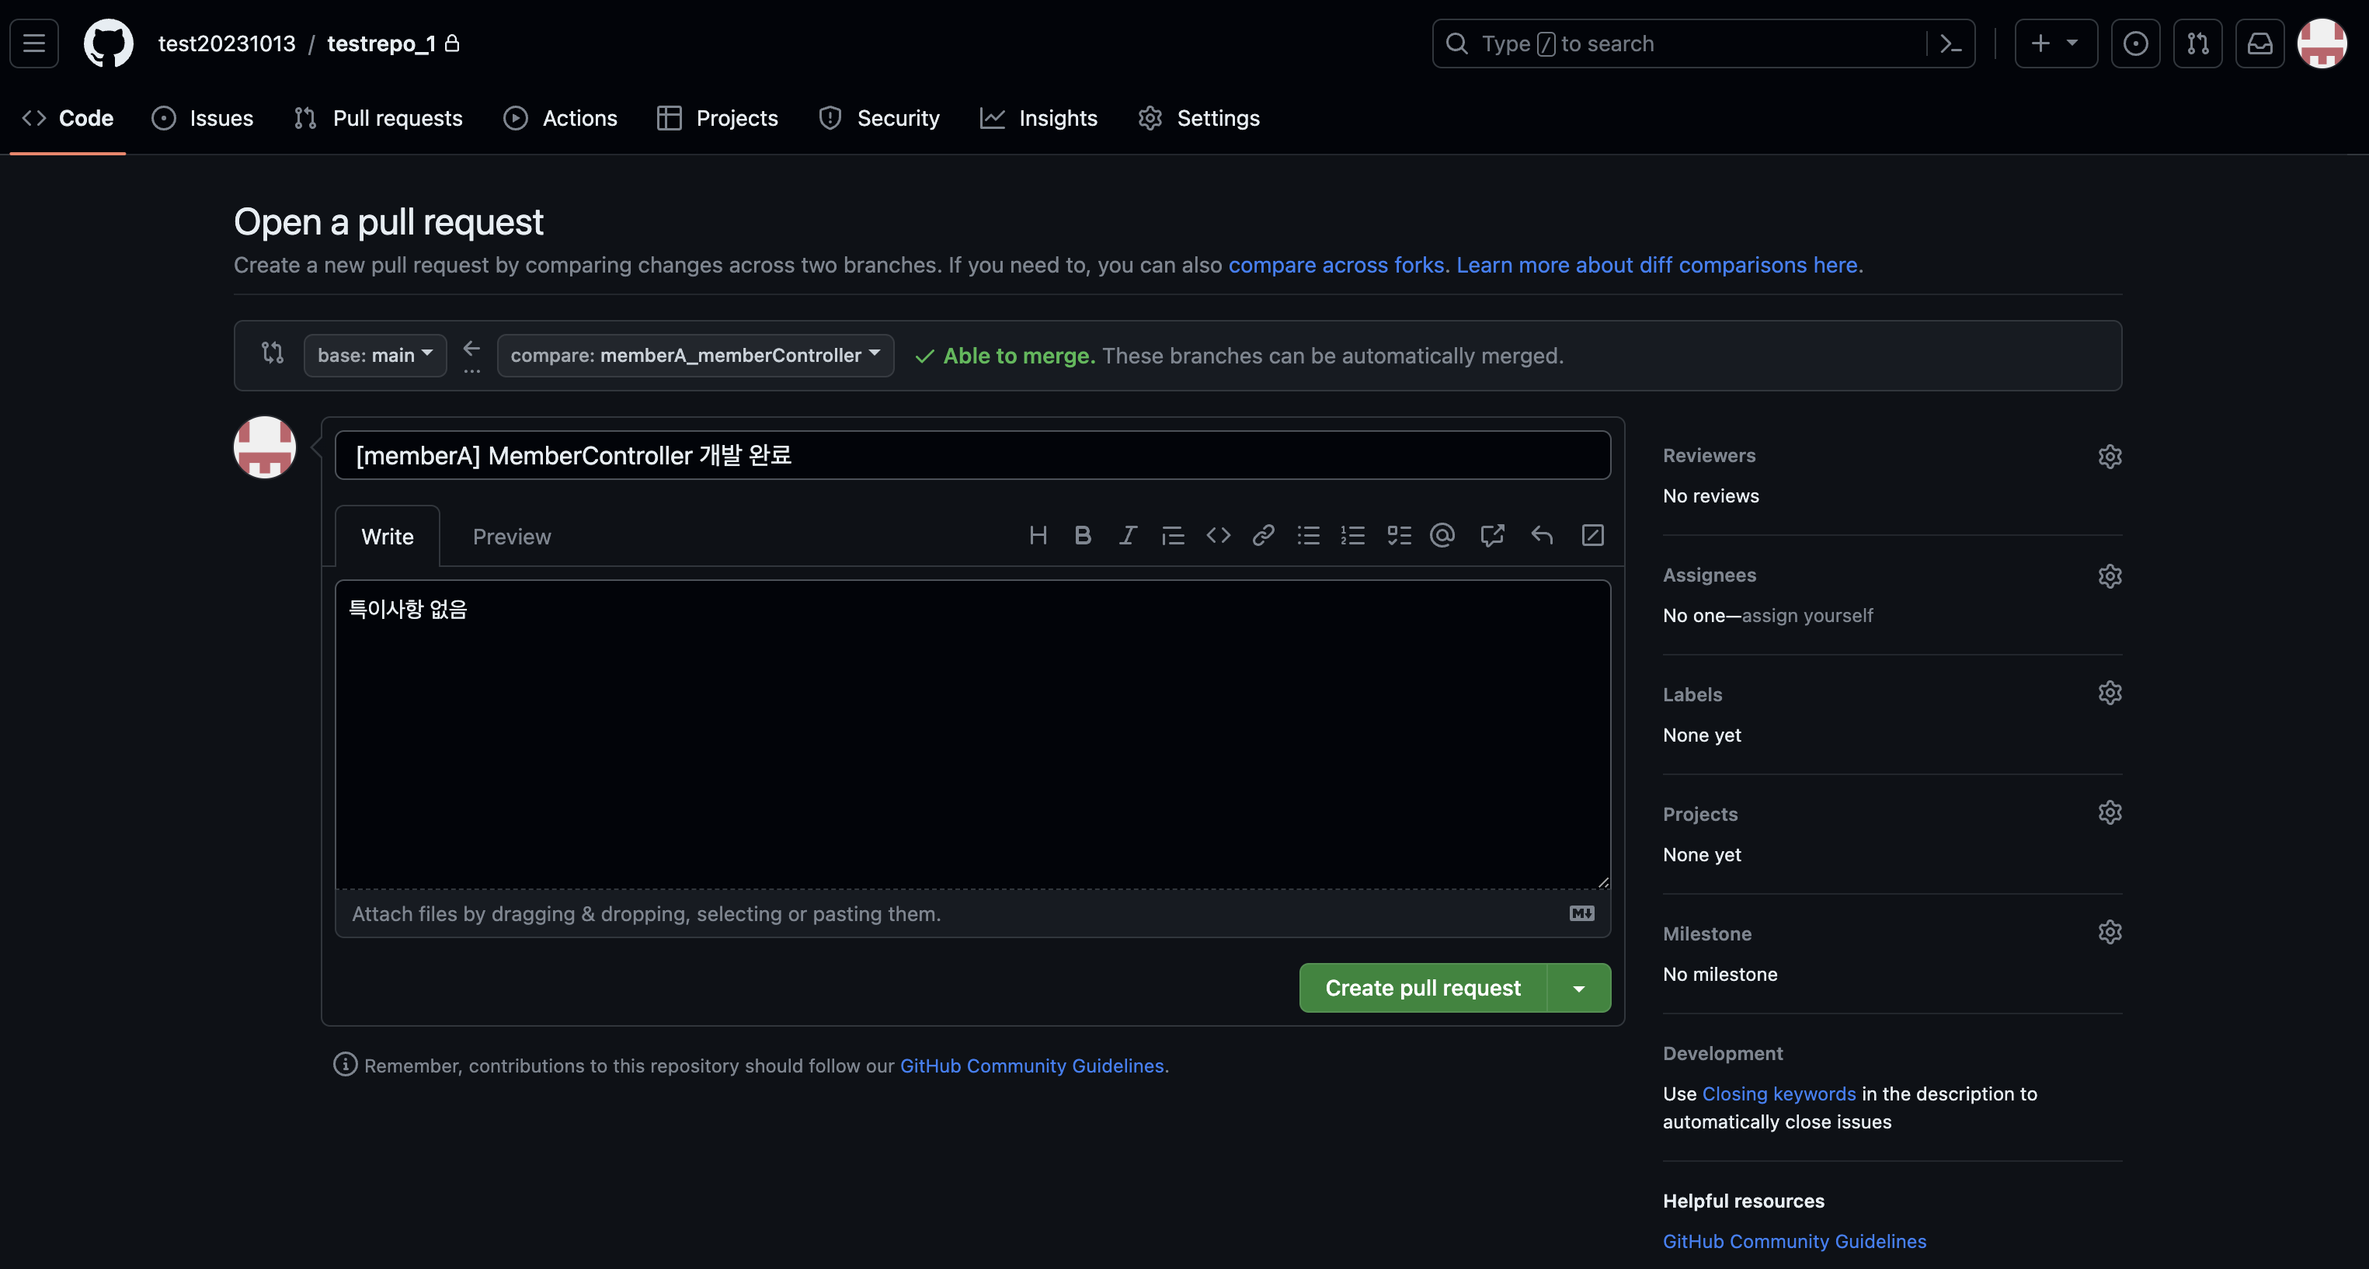
Task: Click the mention (@) icon
Action: [1442, 535]
